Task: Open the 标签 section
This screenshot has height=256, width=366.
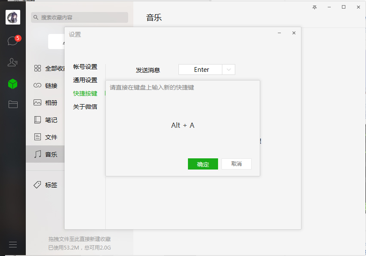Action: click(x=47, y=185)
